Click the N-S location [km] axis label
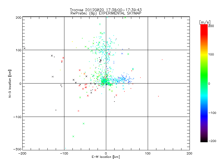 [x=10, y=83]
